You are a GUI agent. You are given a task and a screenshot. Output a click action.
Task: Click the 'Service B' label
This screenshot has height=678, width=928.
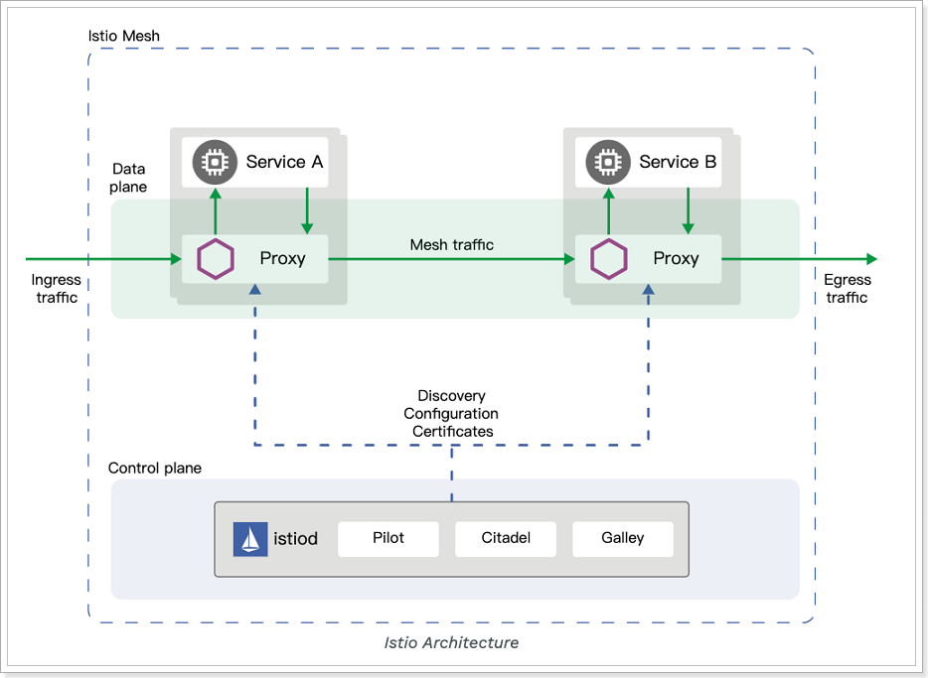pyautogui.click(x=678, y=162)
